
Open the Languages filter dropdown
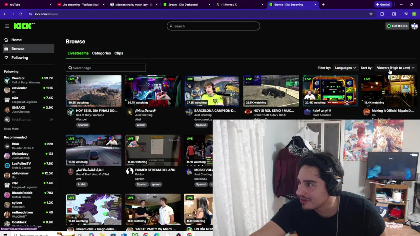346,68
